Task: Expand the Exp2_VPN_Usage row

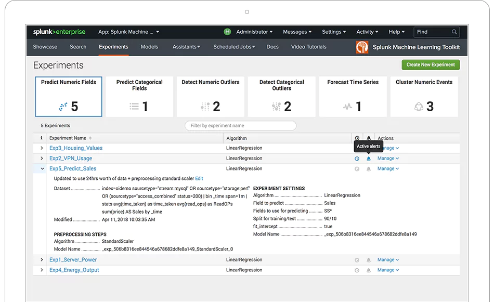Action: (42, 159)
